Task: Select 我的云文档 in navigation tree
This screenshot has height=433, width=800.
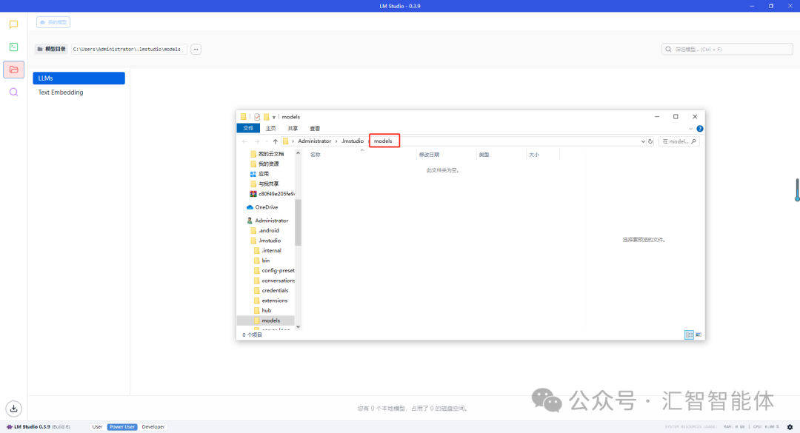Action: (267, 154)
